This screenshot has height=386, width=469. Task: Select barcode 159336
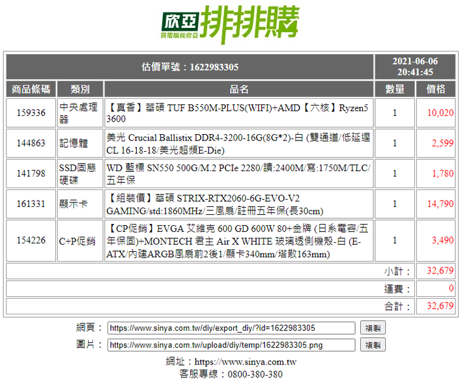[31, 113]
